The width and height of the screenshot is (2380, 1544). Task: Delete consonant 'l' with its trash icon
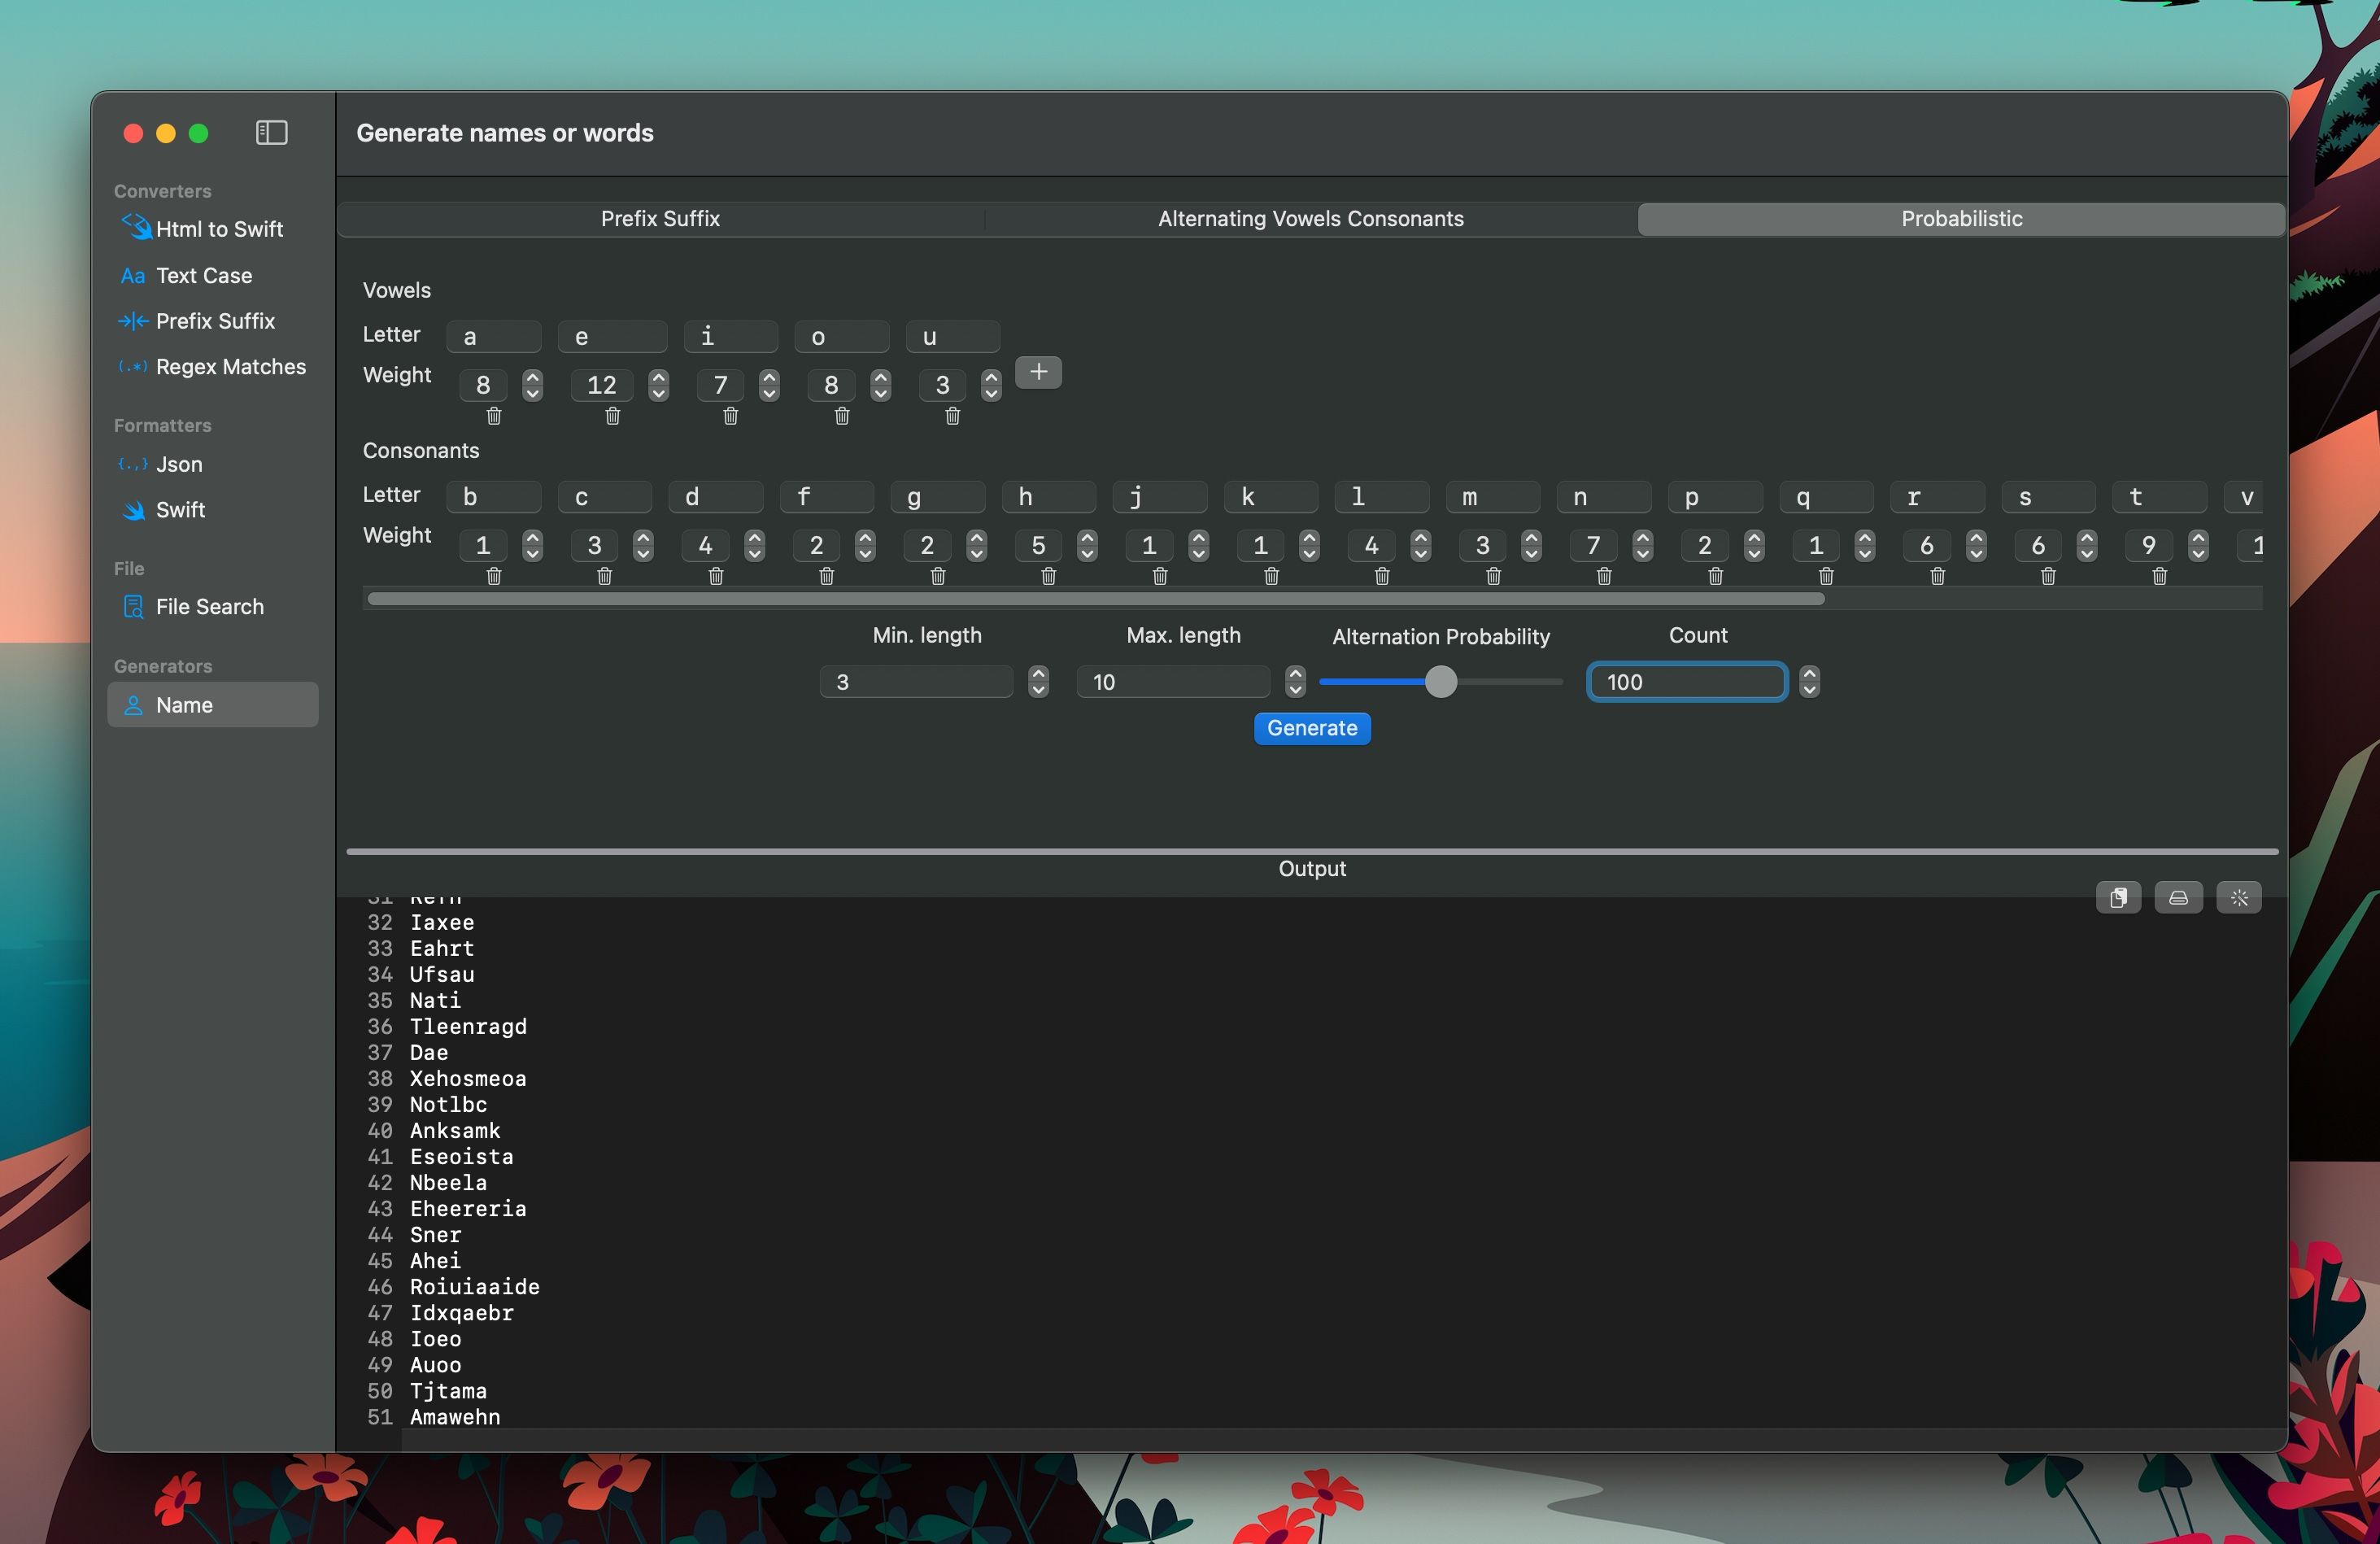click(x=1382, y=576)
